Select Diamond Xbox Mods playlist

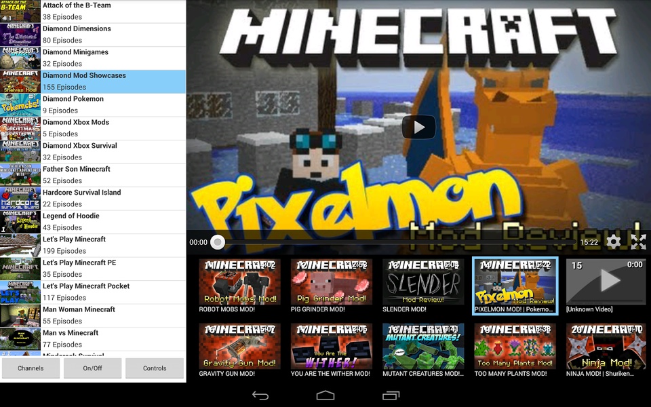[93, 128]
